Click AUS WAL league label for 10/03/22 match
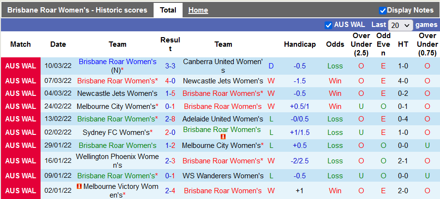Viewport: 440px width, 199px height. point(21,66)
